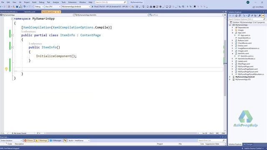This screenshot has width=267, height=150.
Task: Open the Edit menu
Action: click(x=8, y=2)
